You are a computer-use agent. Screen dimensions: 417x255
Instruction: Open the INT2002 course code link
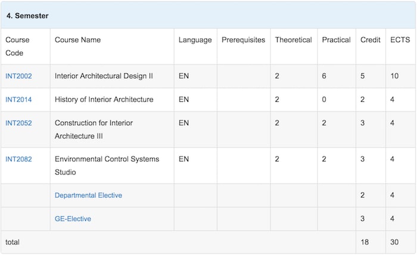pos(18,76)
